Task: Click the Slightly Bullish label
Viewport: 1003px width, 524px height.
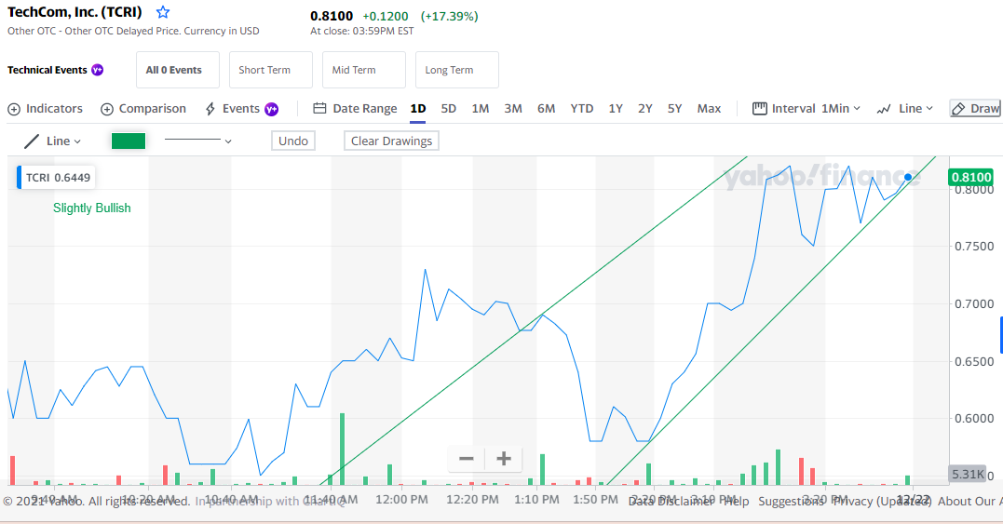Action: (x=91, y=208)
